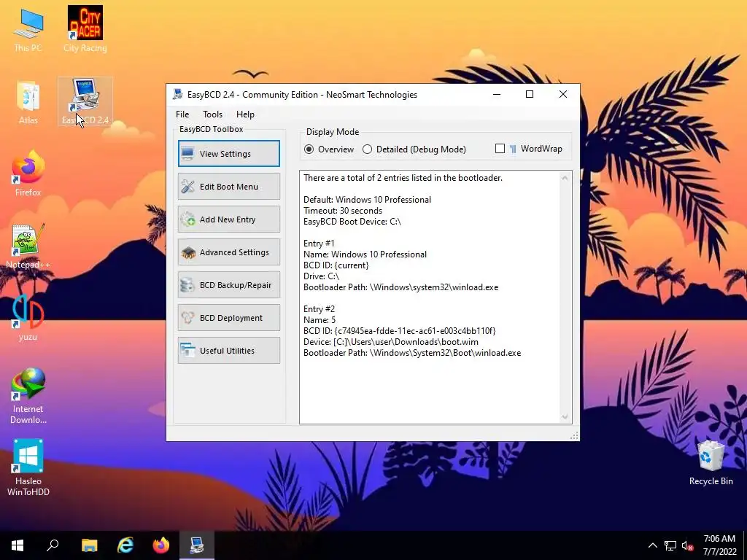Select Hasleo WinToHDD desktop shortcut
The width and height of the screenshot is (747, 560).
tap(28, 468)
